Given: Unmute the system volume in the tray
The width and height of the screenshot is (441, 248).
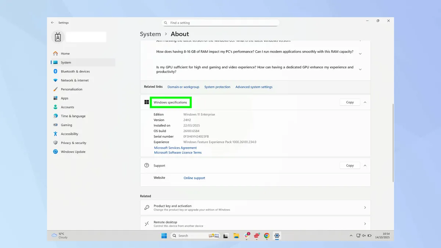Looking at the screenshot, I should tap(364, 236).
